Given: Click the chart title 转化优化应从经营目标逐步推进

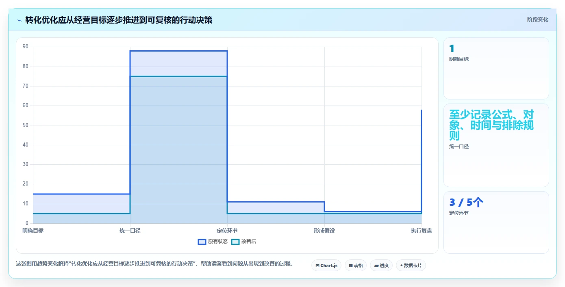Looking at the screenshot, I should pos(119,20).
